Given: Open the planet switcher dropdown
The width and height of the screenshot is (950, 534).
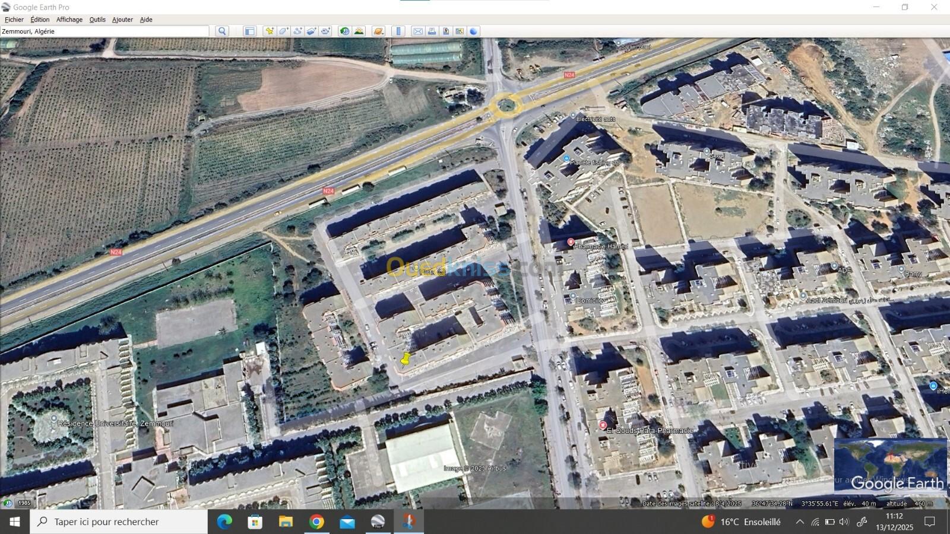Looking at the screenshot, I should (x=378, y=31).
